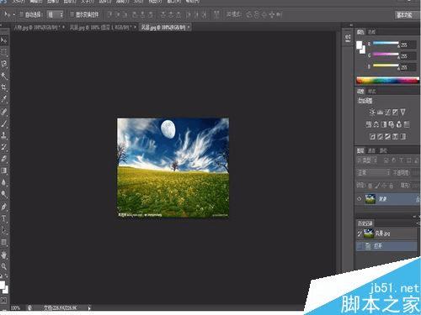This screenshot has height=315, width=421.
Task: Close the active 风景.jpg document tab
Action: (189, 28)
